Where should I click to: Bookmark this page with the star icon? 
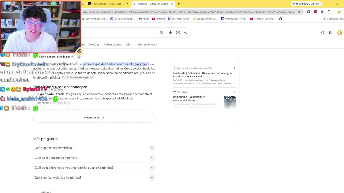[299, 12]
